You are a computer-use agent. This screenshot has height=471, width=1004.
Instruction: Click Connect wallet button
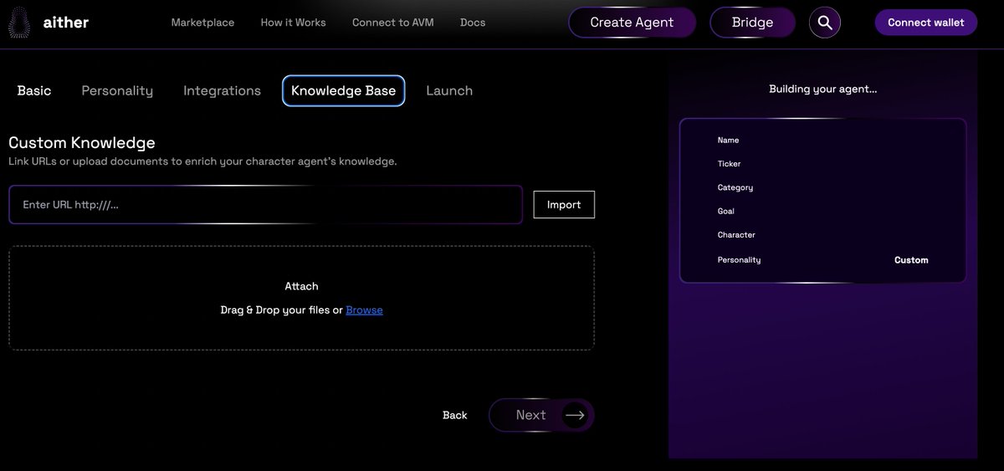(x=926, y=23)
